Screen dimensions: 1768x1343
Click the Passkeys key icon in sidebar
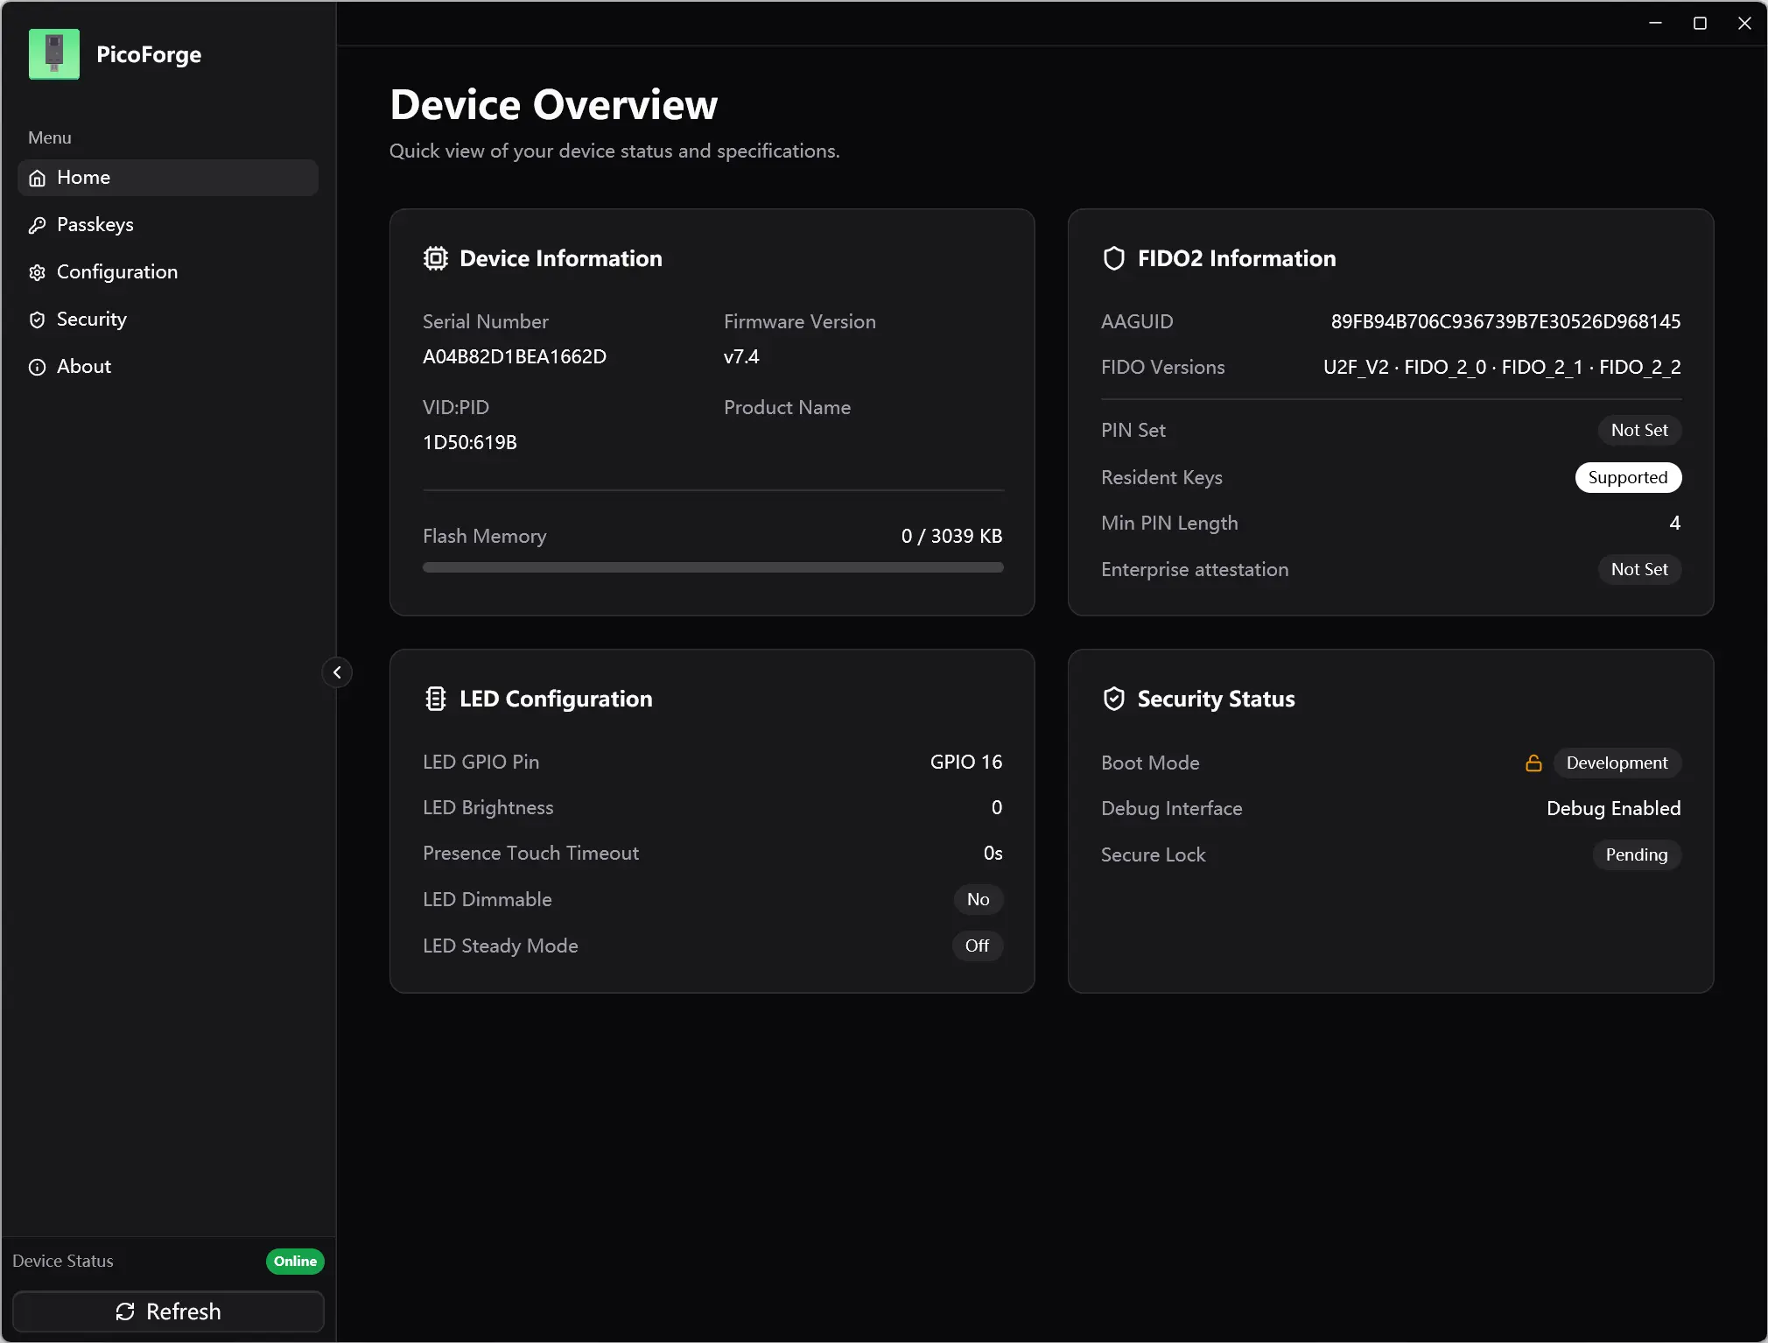point(37,225)
